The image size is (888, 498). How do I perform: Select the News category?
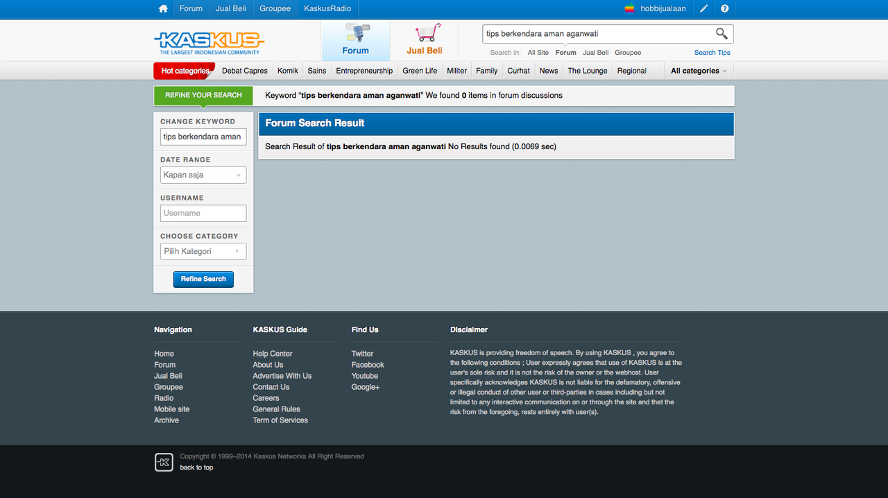coord(549,71)
